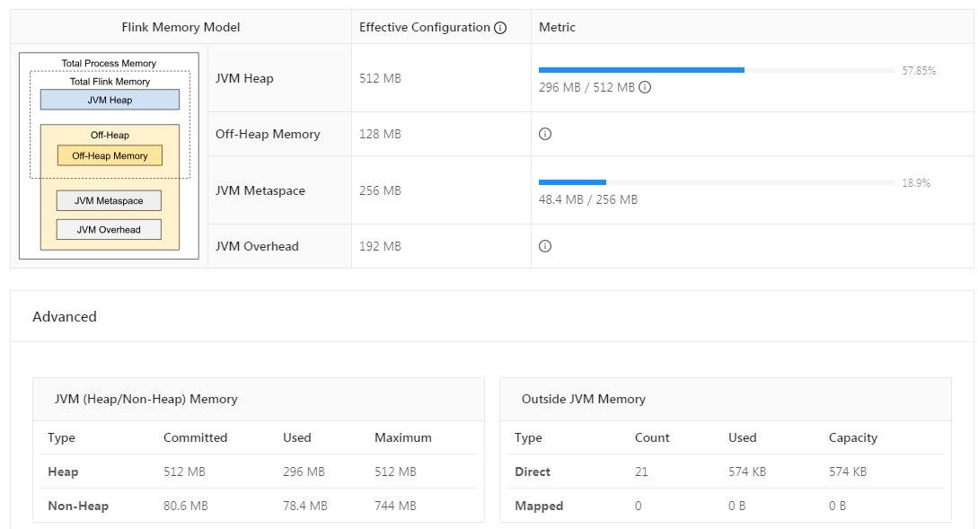Select the Off-Heap Memory row label in the table

coord(268,134)
